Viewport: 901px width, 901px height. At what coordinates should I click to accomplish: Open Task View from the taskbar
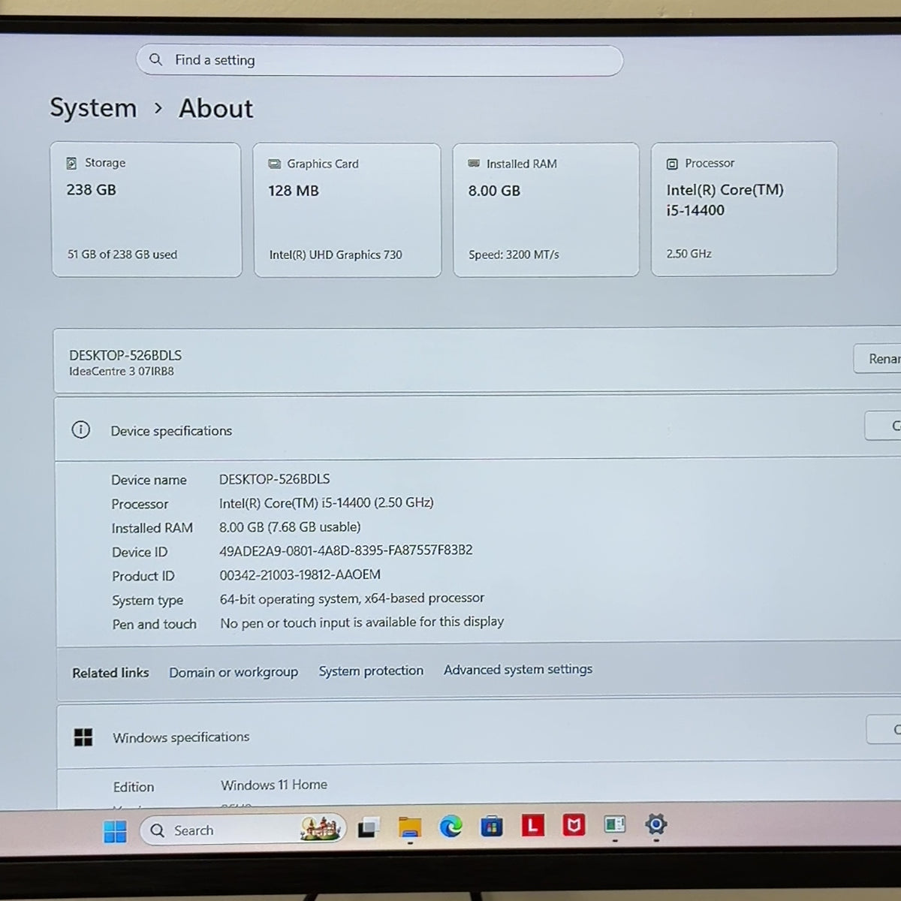point(368,828)
